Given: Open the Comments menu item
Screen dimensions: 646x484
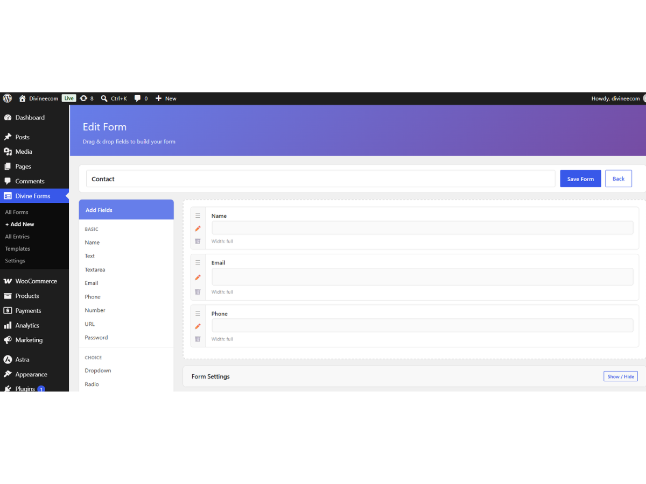Looking at the screenshot, I should tap(34, 181).
